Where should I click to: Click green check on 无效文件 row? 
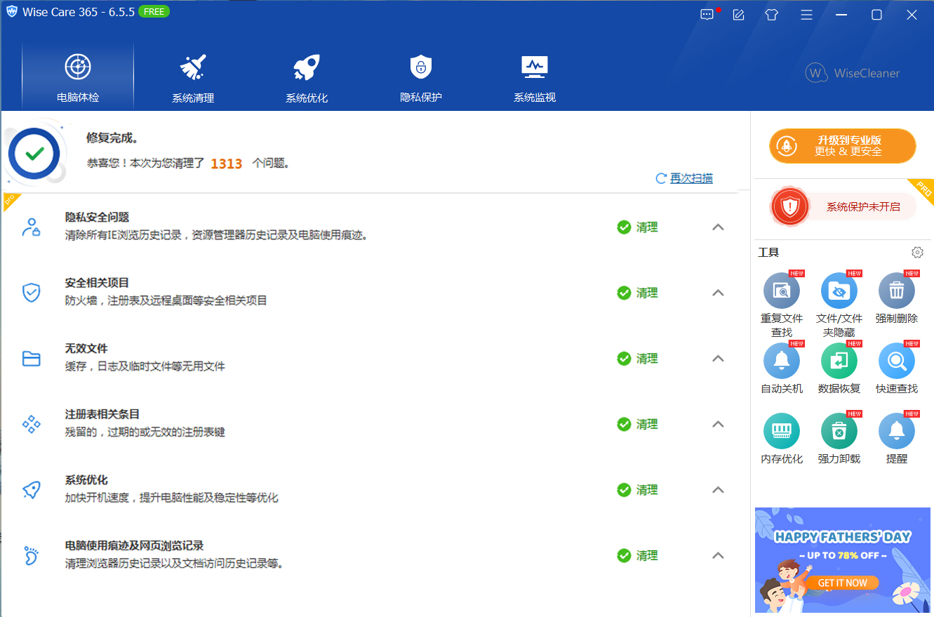tap(624, 359)
